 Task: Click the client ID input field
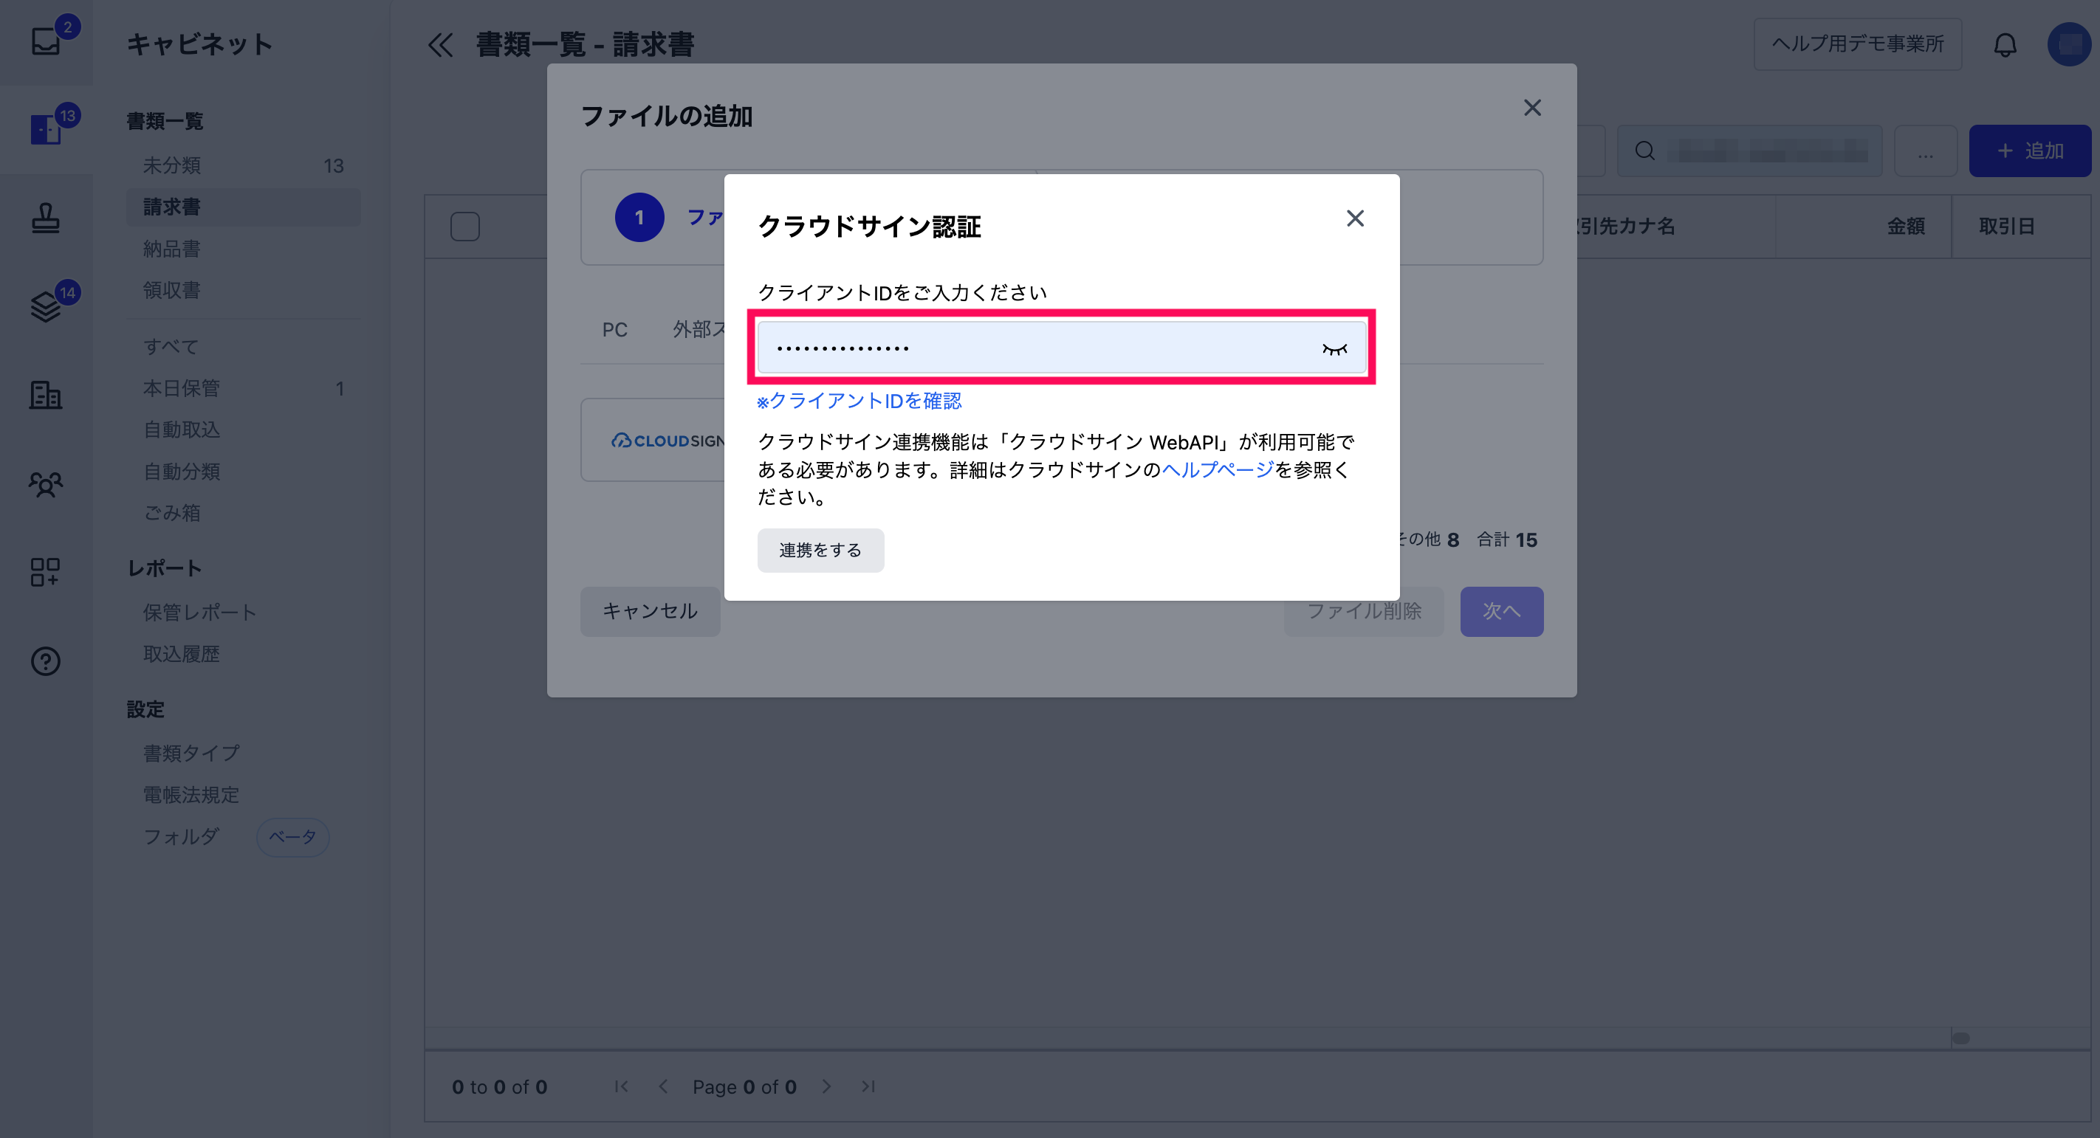(1061, 348)
